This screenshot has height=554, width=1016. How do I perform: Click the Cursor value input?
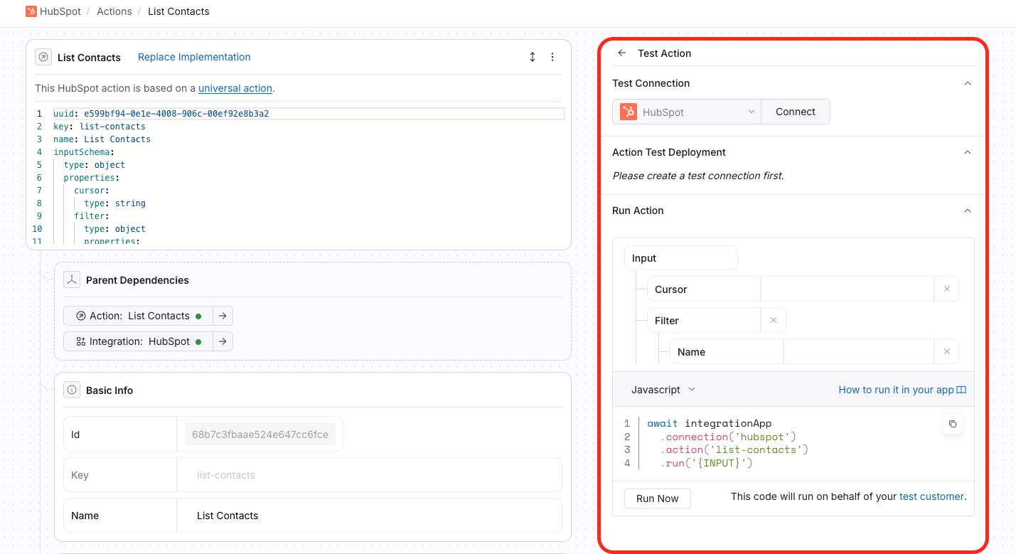tap(847, 289)
